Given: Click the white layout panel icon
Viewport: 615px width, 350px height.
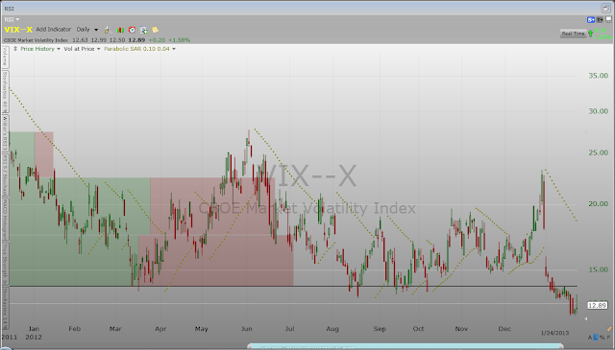Looking at the screenshot, I should [x=608, y=19].
